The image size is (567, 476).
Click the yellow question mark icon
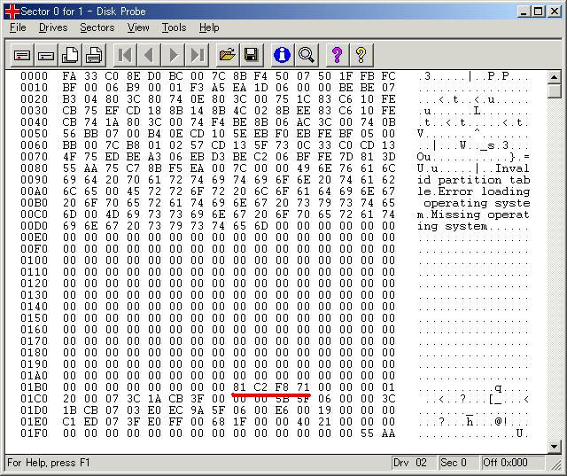point(361,55)
